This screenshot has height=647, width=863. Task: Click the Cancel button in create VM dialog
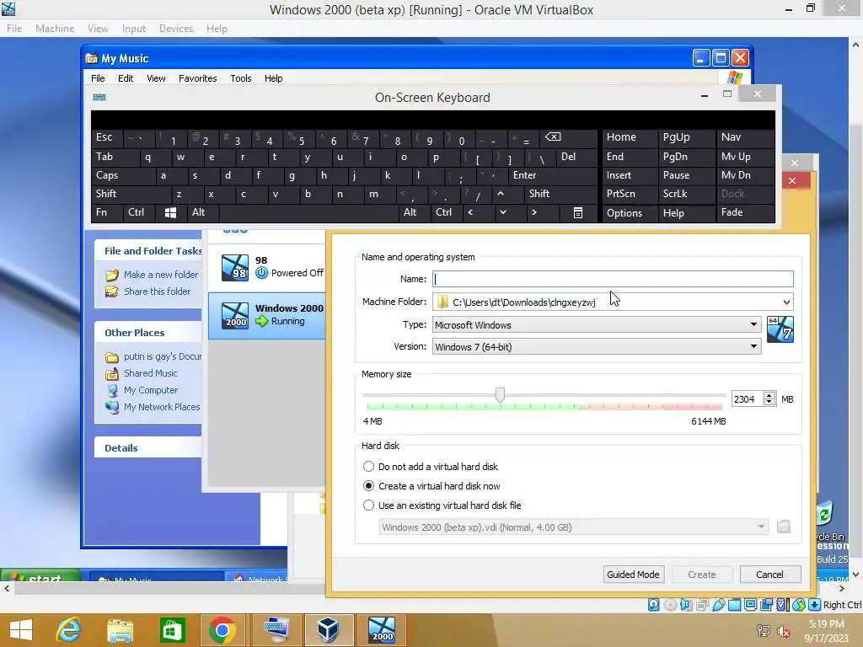point(769,575)
